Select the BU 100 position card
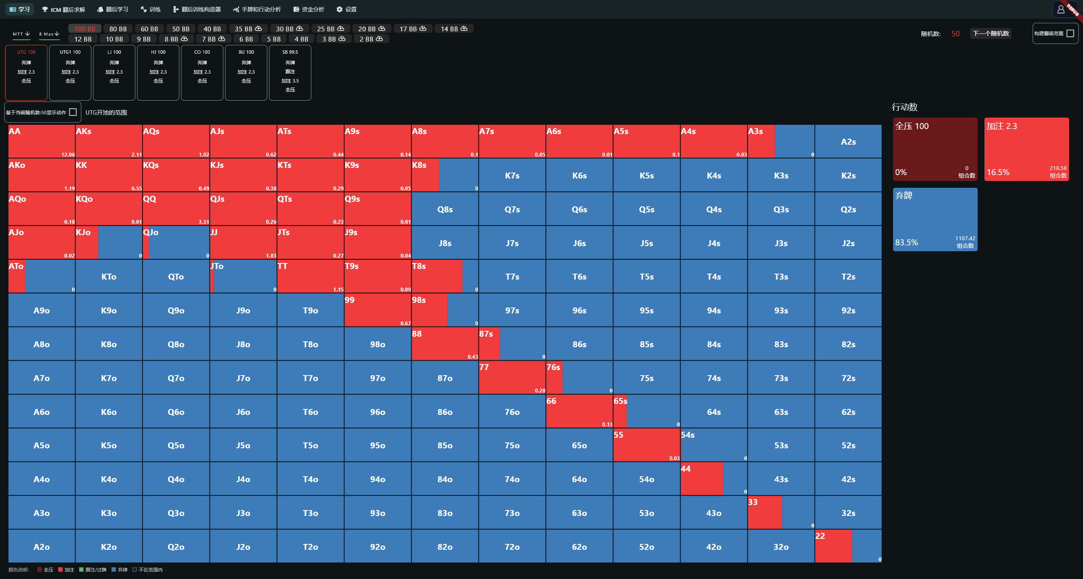The width and height of the screenshot is (1083, 579). (246, 73)
